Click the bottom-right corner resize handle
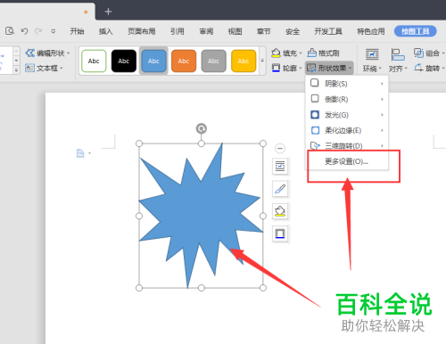 click(263, 288)
